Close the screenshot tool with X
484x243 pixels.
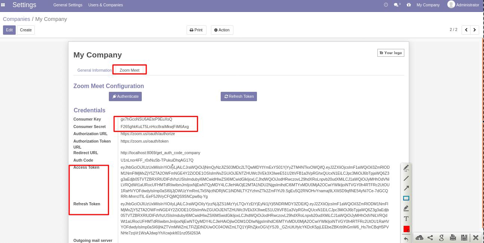tap(476, 238)
